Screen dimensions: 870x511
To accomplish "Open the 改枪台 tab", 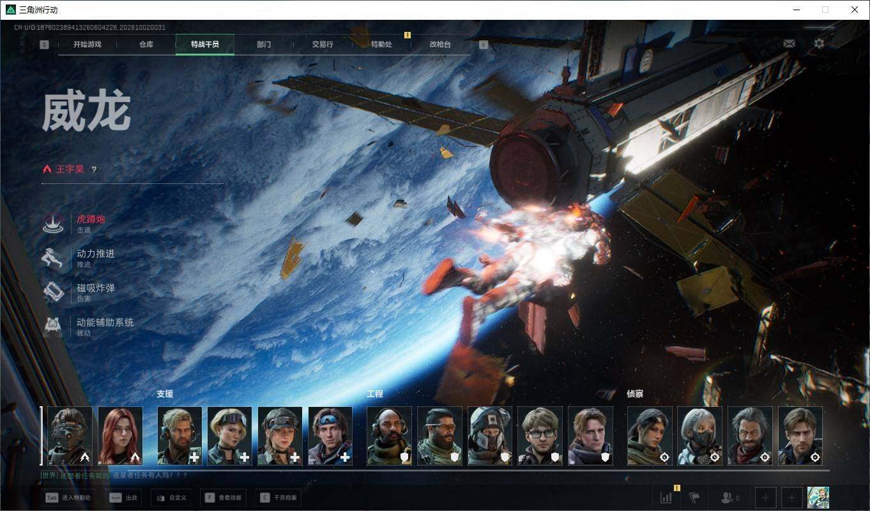I will pyautogui.click(x=440, y=45).
